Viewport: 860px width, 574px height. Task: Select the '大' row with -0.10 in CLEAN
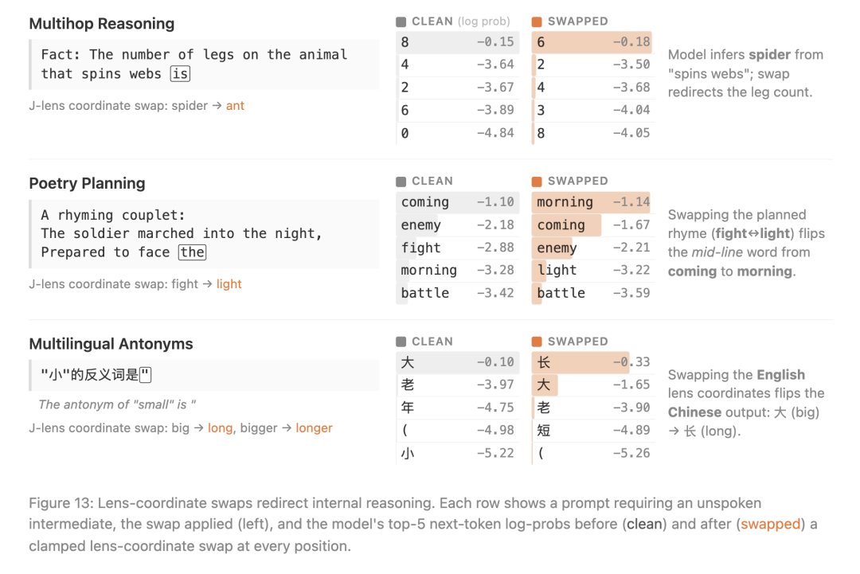coord(457,362)
